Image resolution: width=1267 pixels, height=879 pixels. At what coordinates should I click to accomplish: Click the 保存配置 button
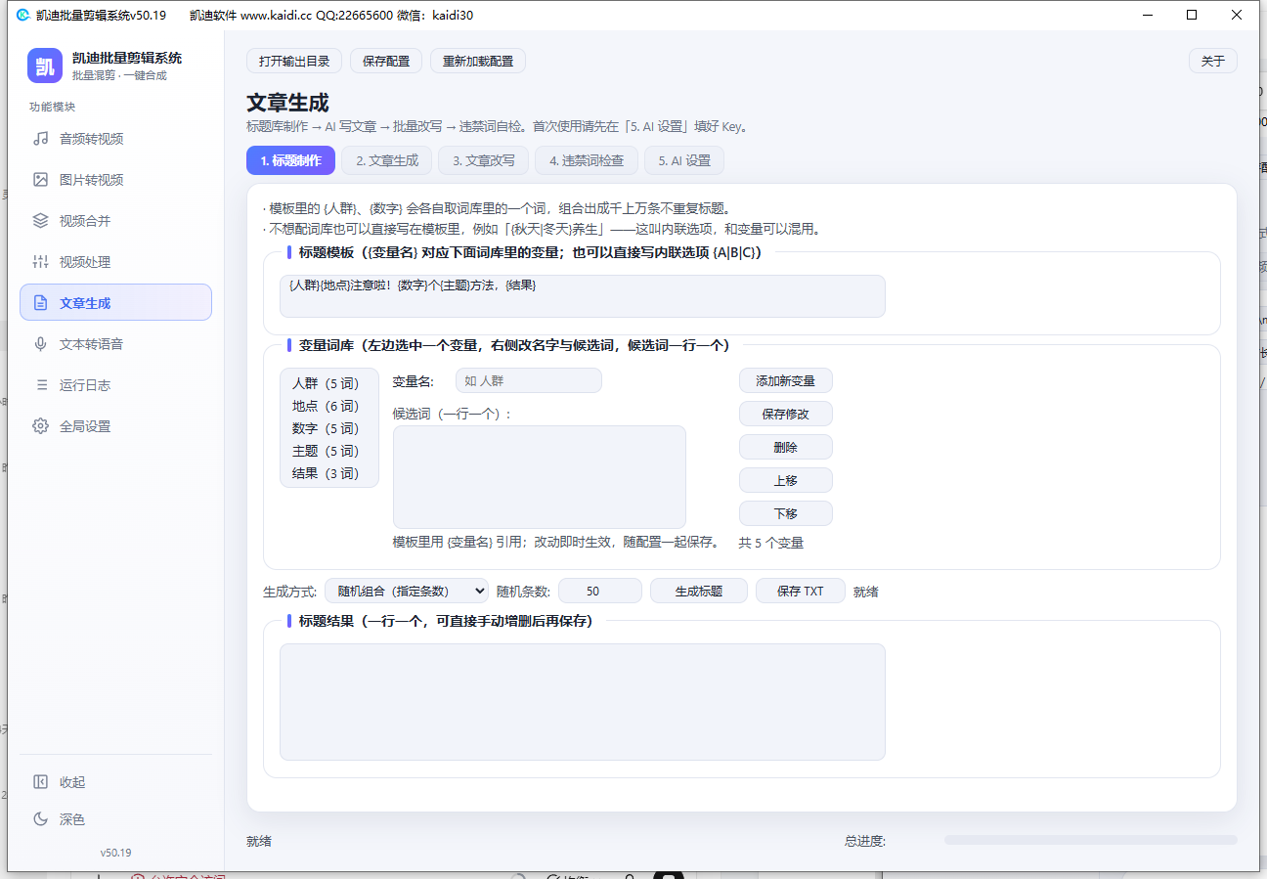386,61
